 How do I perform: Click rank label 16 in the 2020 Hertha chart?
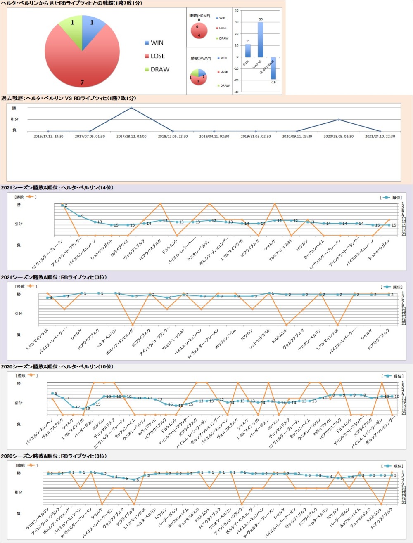click(180, 406)
